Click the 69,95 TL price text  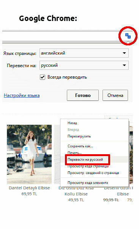(29, 194)
